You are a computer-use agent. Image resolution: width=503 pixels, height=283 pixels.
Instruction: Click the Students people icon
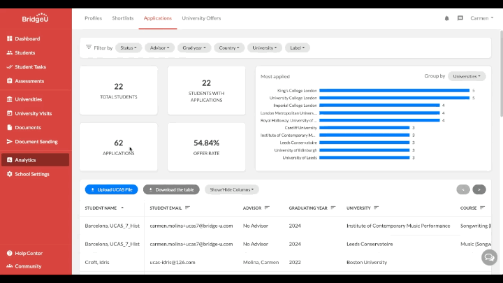coord(9,52)
